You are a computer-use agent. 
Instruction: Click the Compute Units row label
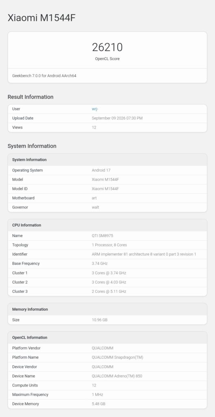point(25,385)
